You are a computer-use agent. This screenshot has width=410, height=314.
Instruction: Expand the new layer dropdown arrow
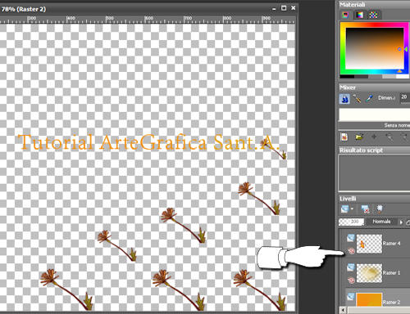[352, 209]
